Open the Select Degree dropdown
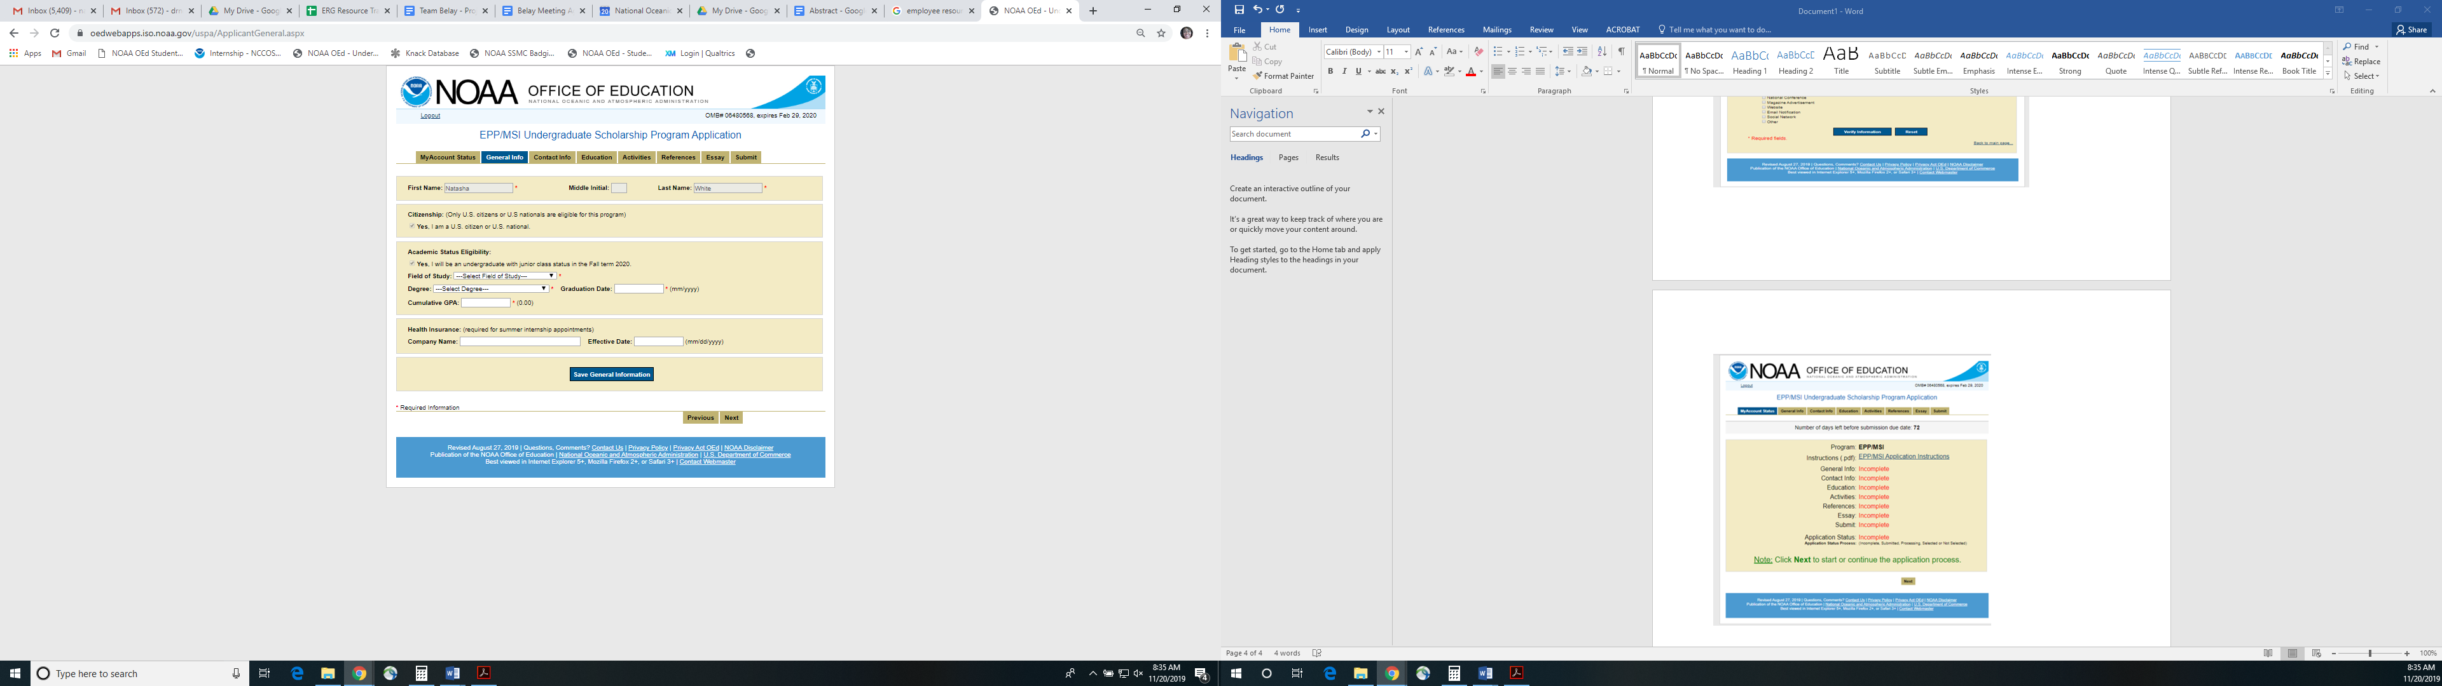Image resolution: width=2442 pixels, height=686 pixels. click(x=491, y=288)
